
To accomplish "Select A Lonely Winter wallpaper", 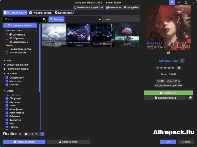I will (x=54, y=35).
